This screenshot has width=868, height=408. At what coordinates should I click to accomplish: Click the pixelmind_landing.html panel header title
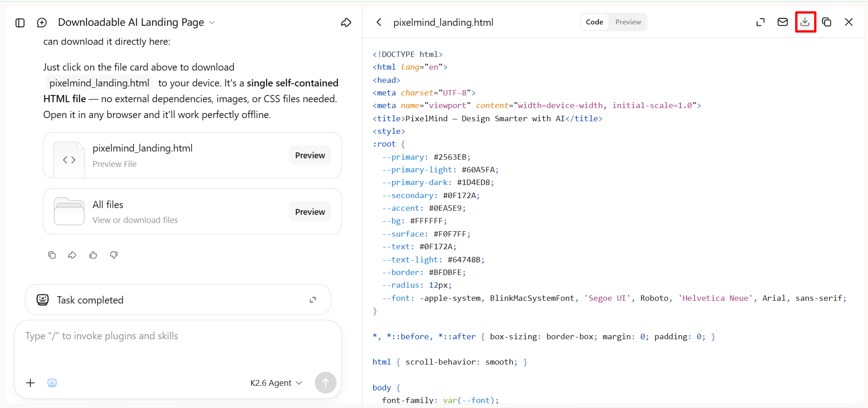click(x=443, y=22)
